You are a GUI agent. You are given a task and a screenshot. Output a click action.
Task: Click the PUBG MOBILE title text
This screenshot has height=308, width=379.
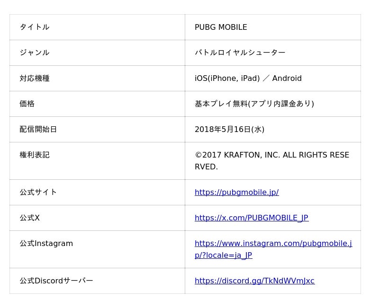(x=221, y=27)
